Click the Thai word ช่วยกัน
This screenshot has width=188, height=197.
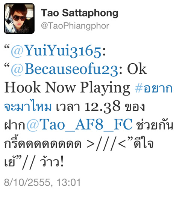point(155,125)
